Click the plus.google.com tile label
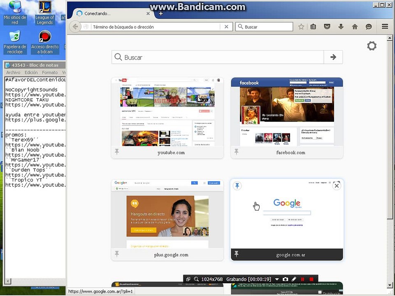The width and height of the screenshot is (395, 296). coord(171,255)
